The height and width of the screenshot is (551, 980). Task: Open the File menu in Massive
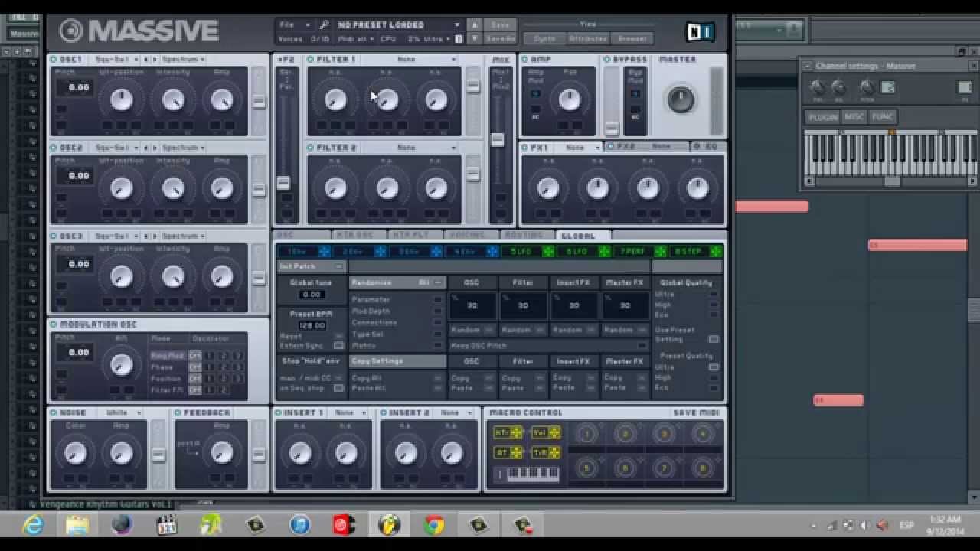tap(295, 24)
